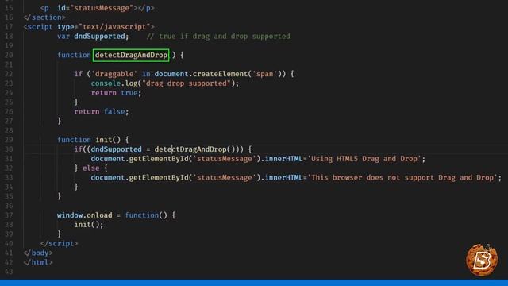Click the 'draggable' string on line 22
Viewport: 508px width, 286px height.
[x=114, y=74]
